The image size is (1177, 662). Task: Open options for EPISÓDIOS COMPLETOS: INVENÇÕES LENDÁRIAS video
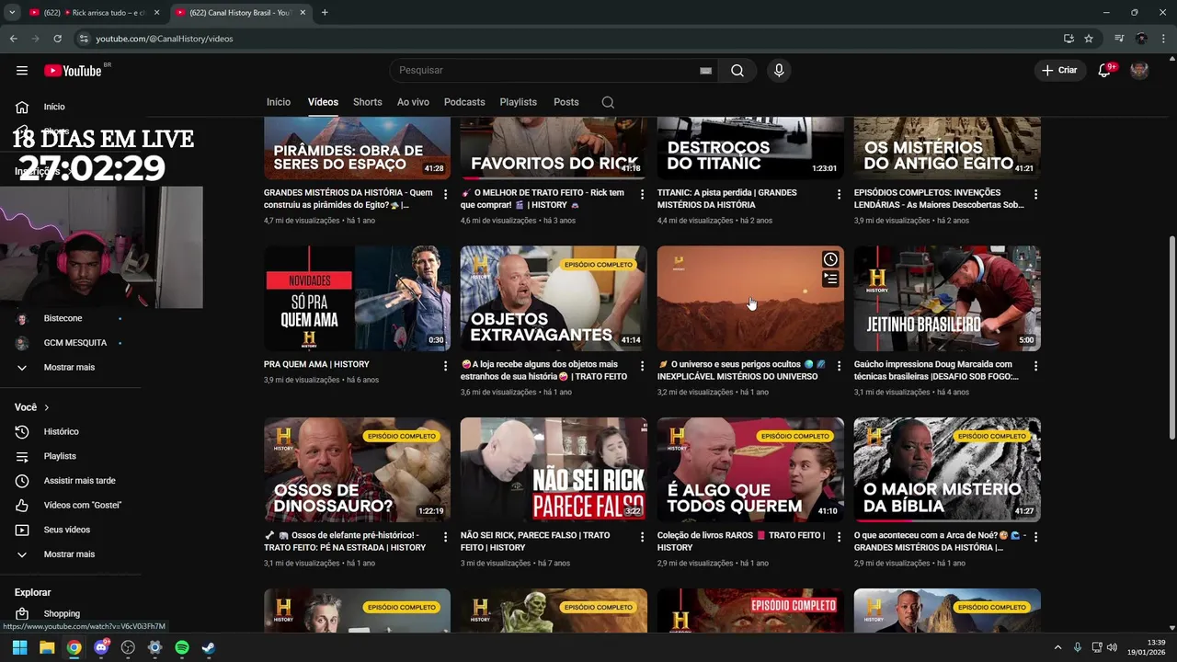(x=1035, y=194)
